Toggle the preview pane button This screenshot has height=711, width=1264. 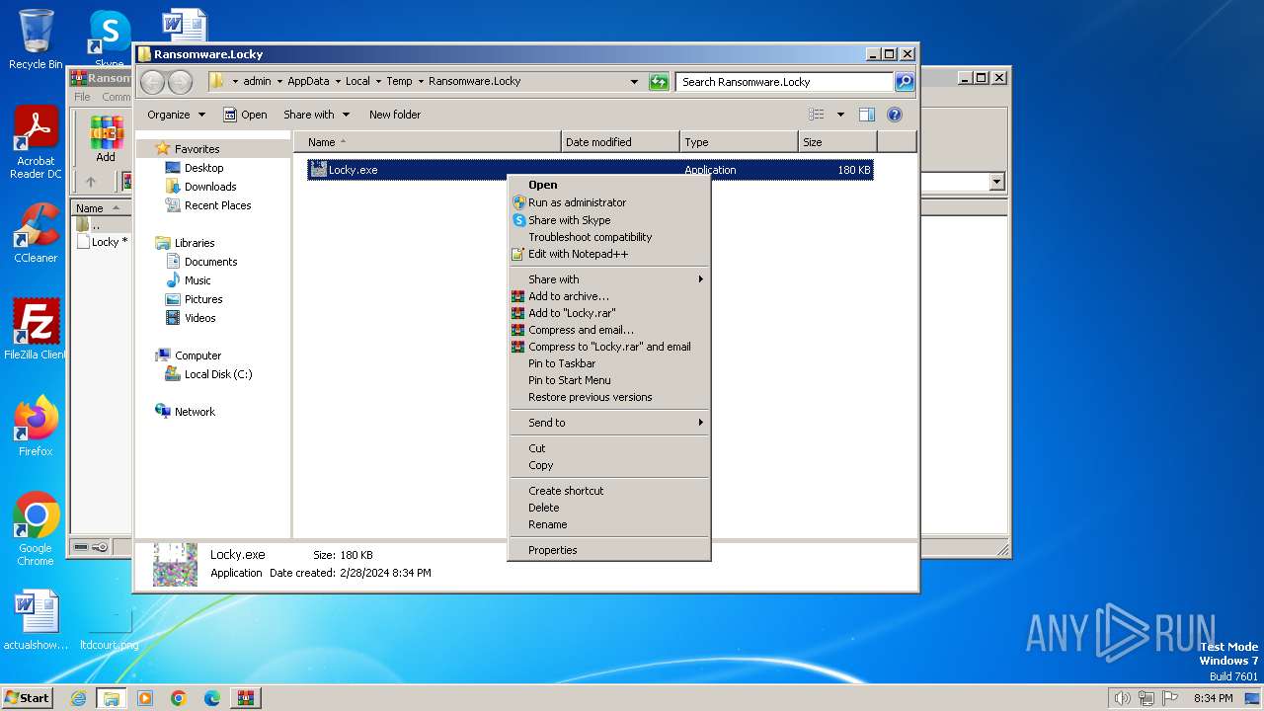click(867, 115)
